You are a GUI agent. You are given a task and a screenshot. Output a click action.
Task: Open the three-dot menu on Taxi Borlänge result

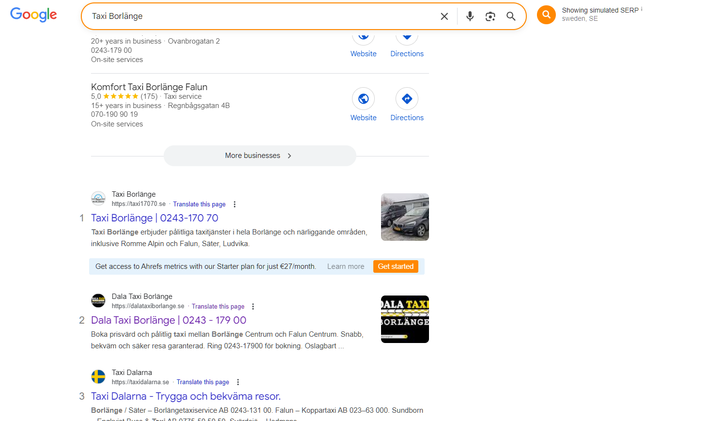(234, 204)
